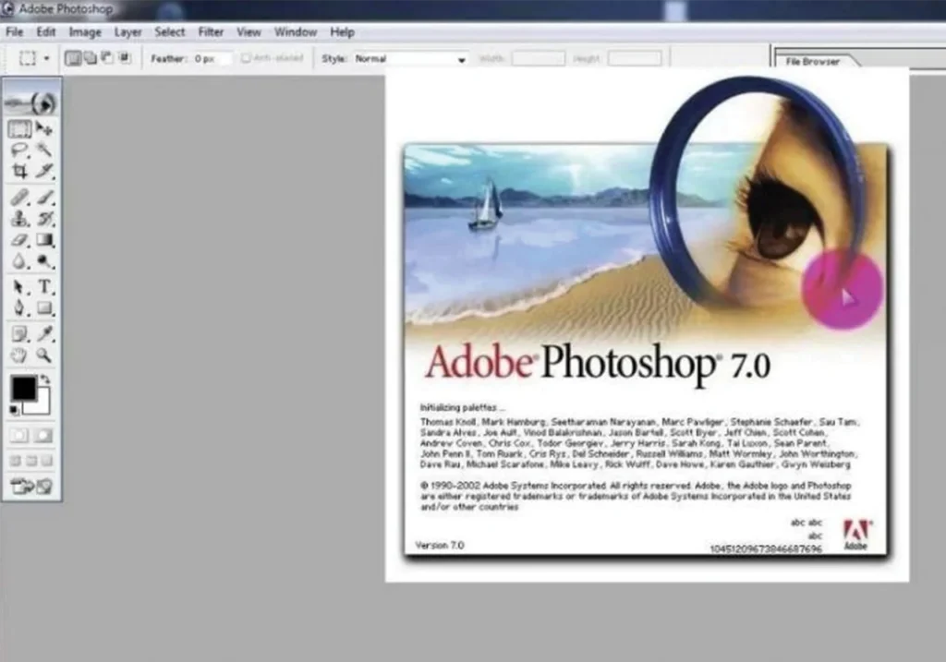Switch to Intersect with selection mode
946x662 pixels.
[x=125, y=58]
